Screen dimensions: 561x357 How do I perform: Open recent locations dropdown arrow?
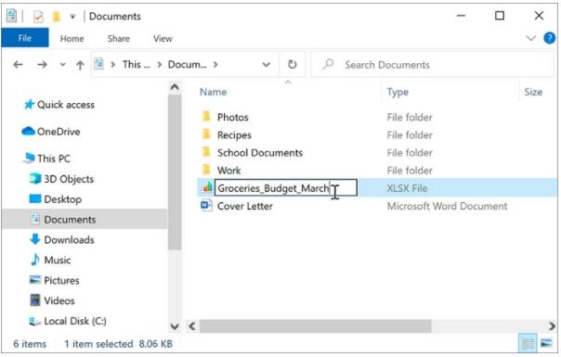tap(62, 65)
